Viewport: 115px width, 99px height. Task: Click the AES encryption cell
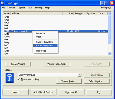(x=77, y=31)
